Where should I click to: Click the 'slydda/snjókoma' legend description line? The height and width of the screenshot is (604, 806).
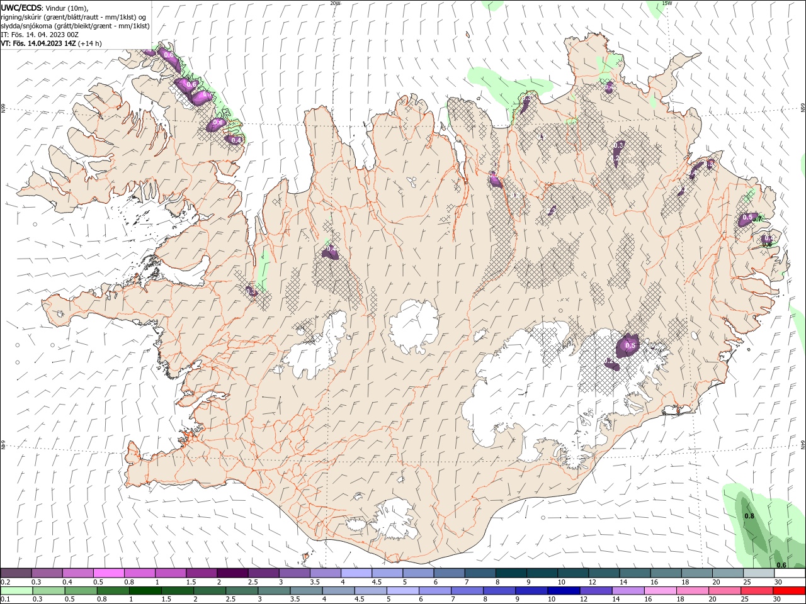coord(75,26)
